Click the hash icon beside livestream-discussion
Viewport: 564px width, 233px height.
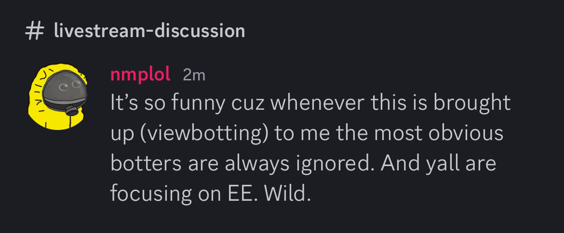point(35,31)
